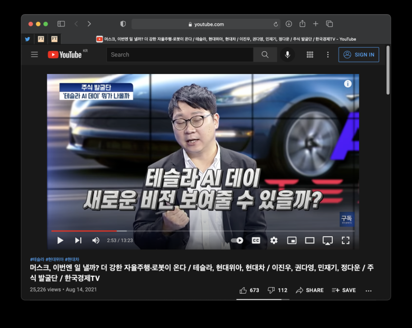The image size is (412, 328).
Task: Go to YouTube home via logo
Action: coord(64,55)
